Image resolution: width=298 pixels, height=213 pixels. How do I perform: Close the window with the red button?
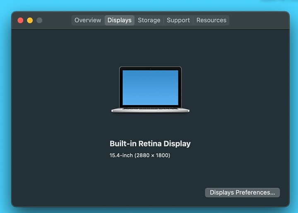[20, 20]
